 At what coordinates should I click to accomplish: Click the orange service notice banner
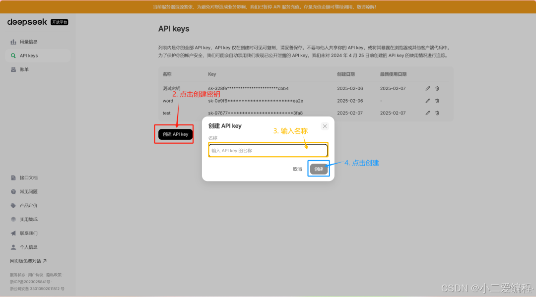point(268,7)
